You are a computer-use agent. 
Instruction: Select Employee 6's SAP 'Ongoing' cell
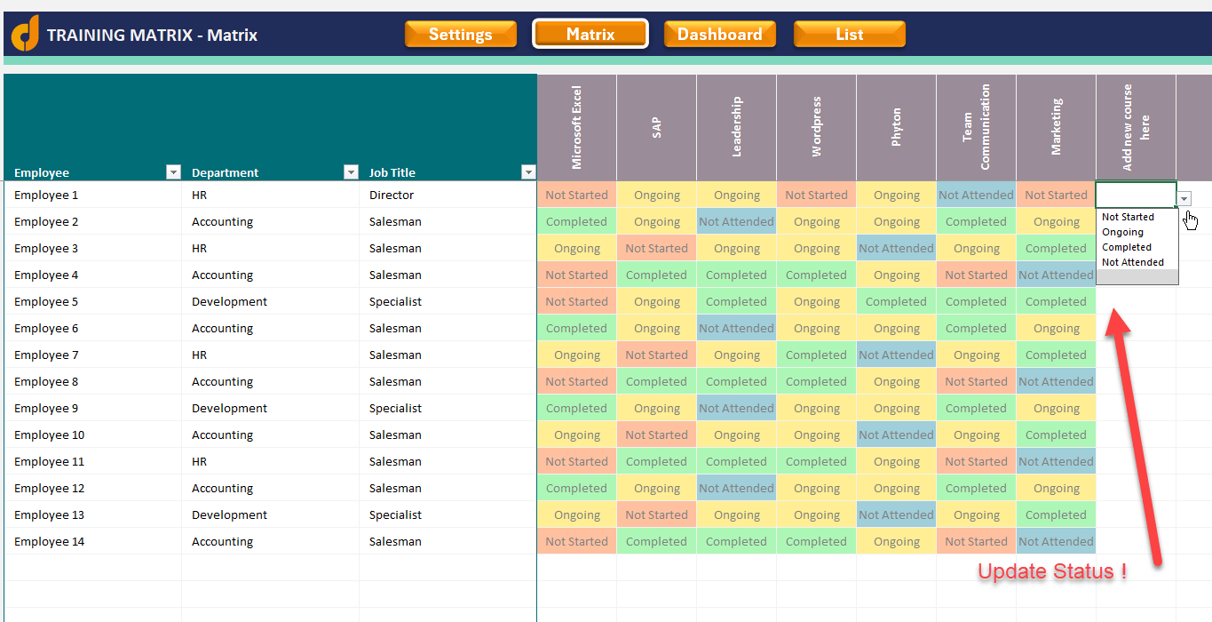point(657,328)
